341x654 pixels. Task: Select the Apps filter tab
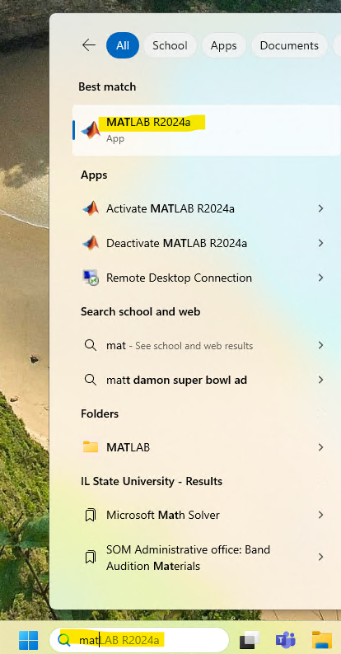tap(224, 45)
